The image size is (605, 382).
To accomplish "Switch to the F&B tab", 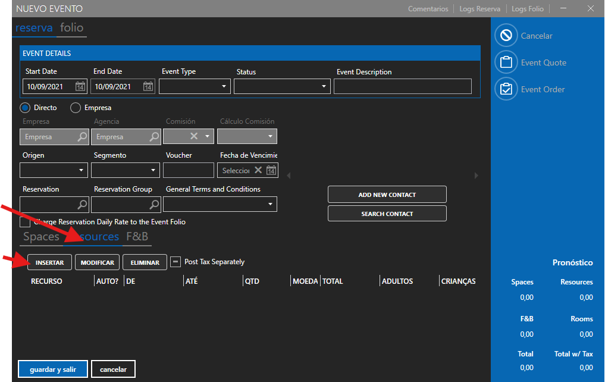I will point(137,237).
